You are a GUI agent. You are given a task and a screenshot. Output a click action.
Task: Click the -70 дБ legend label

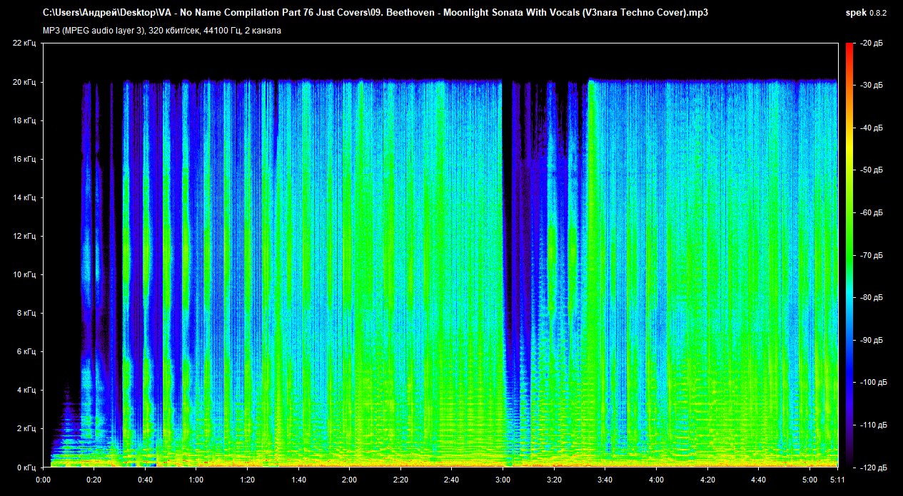click(873, 255)
